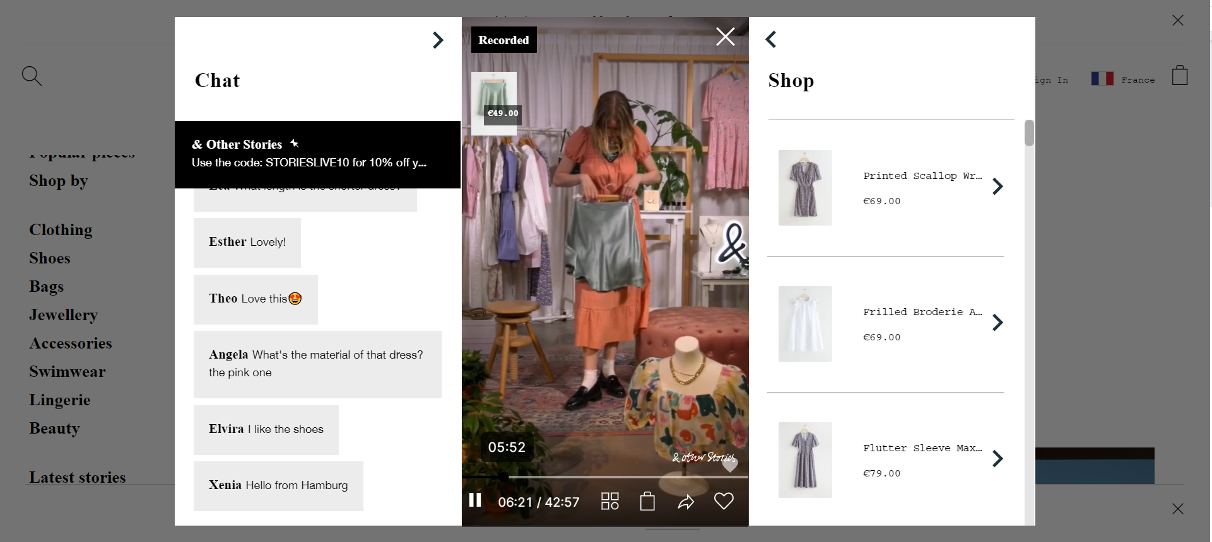1212x542 pixels.
Task: Open the shopping bag in video controls
Action: point(647,501)
